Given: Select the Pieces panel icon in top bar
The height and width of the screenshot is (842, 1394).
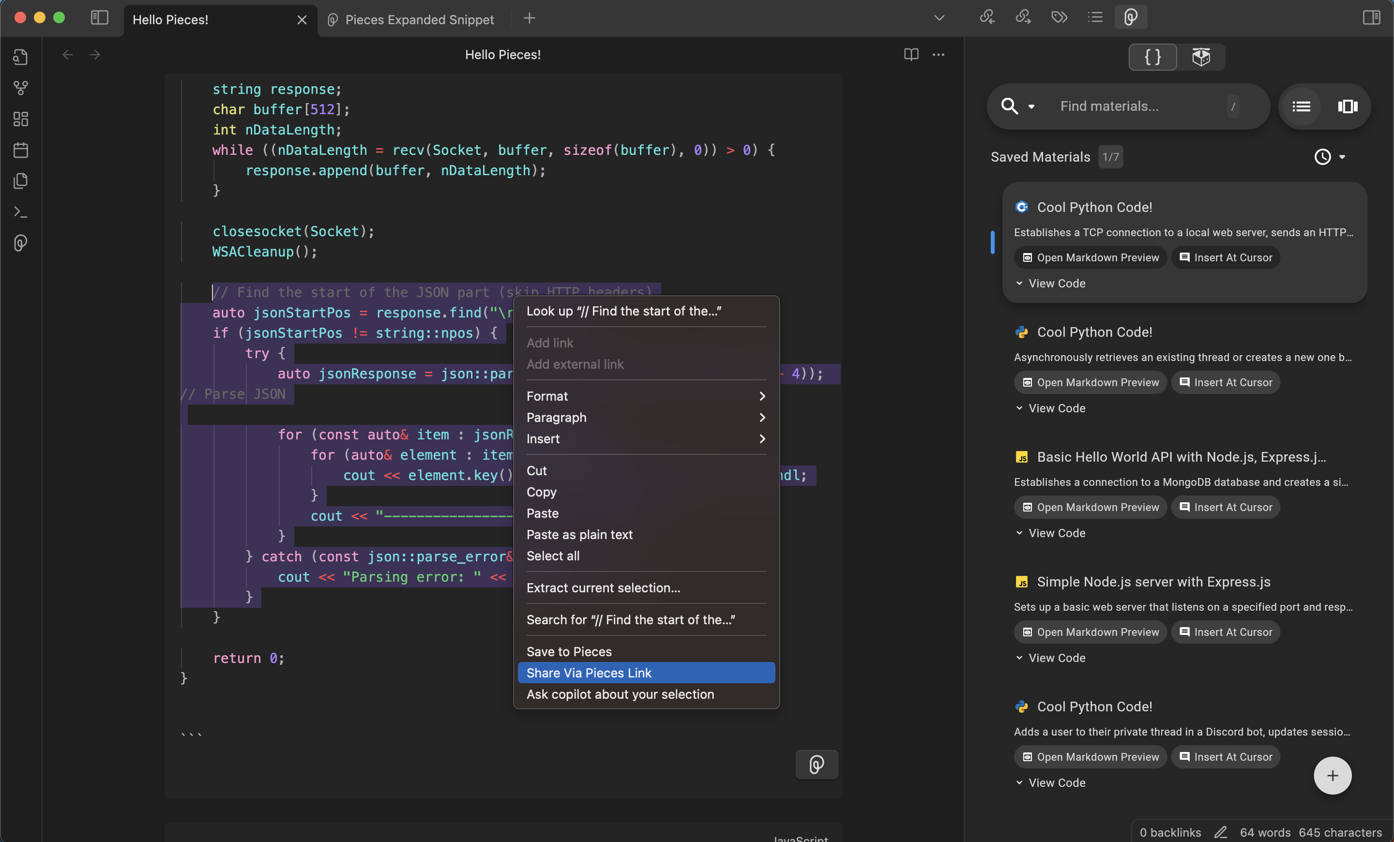Looking at the screenshot, I should [1131, 17].
